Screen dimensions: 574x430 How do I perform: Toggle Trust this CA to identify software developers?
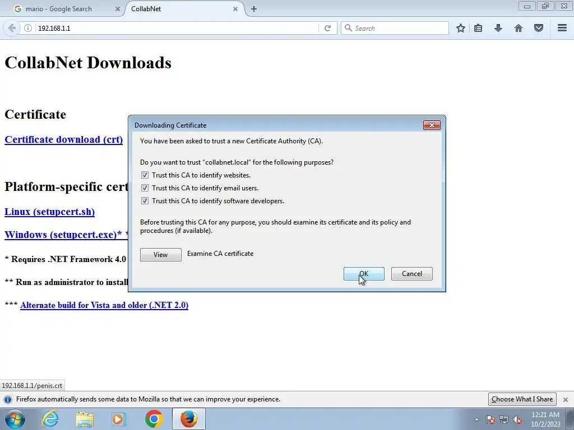[x=145, y=201]
